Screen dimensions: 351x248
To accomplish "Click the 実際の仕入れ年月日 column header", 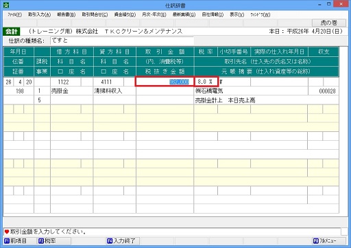I will coord(279,52).
